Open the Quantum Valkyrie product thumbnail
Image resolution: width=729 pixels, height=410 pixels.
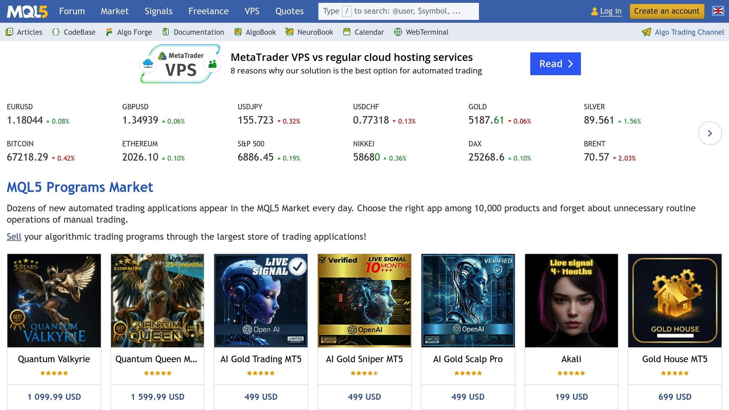coord(54,300)
